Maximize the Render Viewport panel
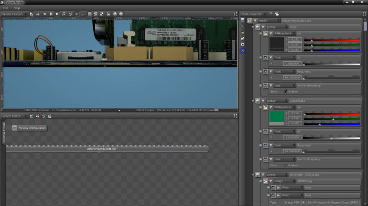This screenshot has width=368, height=206. tap(235, 14)
